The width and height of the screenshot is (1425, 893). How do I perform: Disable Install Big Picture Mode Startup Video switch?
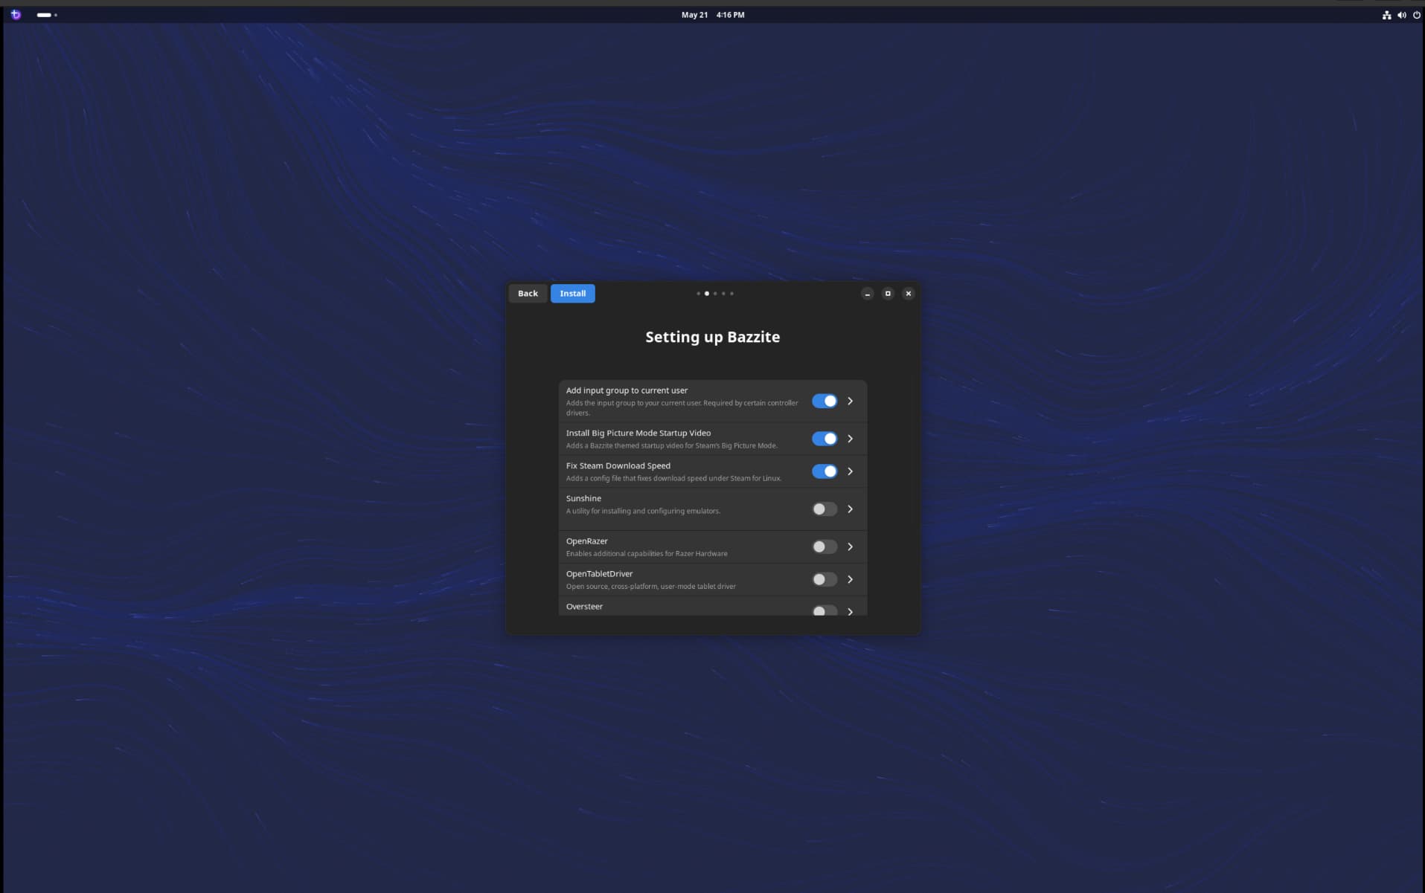click(824, 439)
